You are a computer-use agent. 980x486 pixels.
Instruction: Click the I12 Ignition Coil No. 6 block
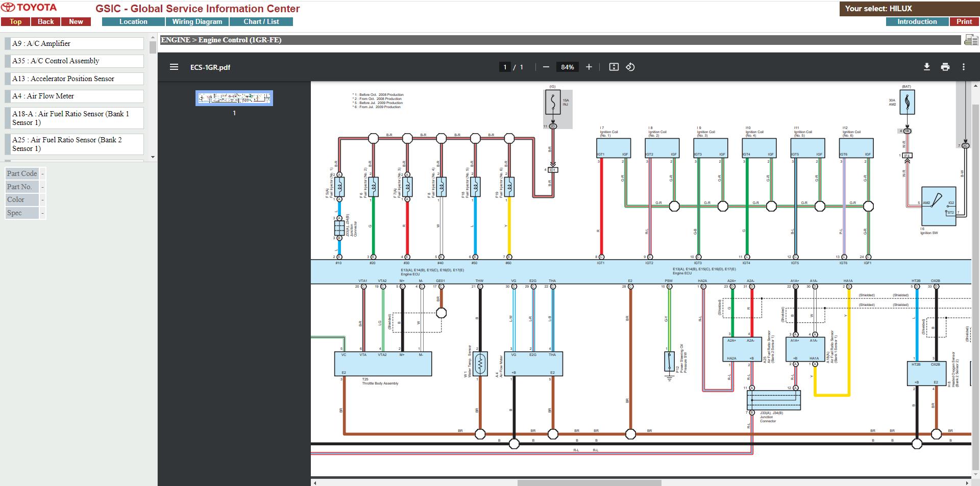(x=856, y=148)
